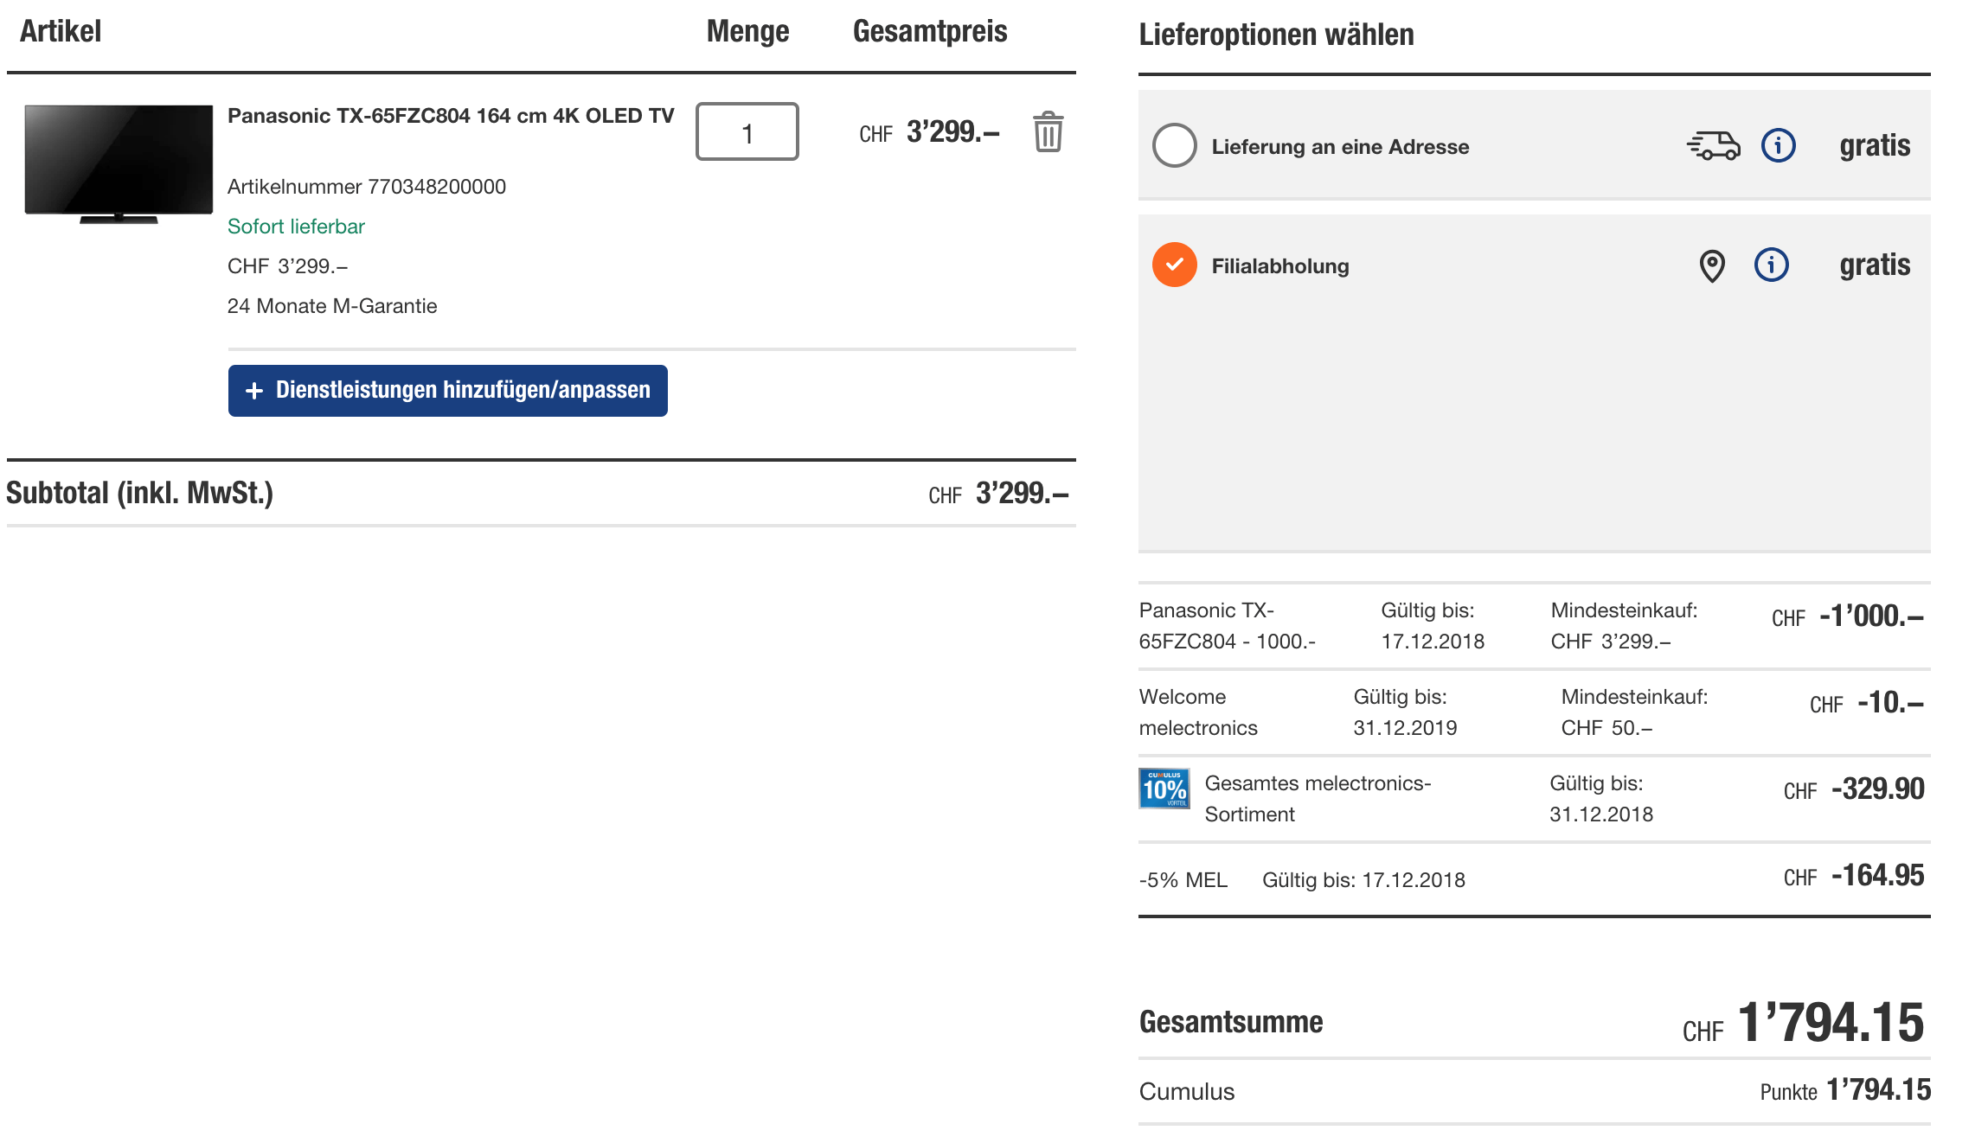The image size is (1988, 1143).
Task: Click the Lieferung an eine Adresse label
Action: pyautogui.click(x=1339, y=147)
